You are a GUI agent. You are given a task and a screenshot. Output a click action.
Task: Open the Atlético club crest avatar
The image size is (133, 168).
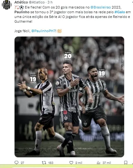[7, 5]
